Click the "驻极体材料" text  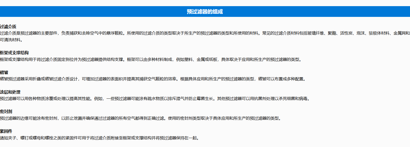click(x=379, y=33)
